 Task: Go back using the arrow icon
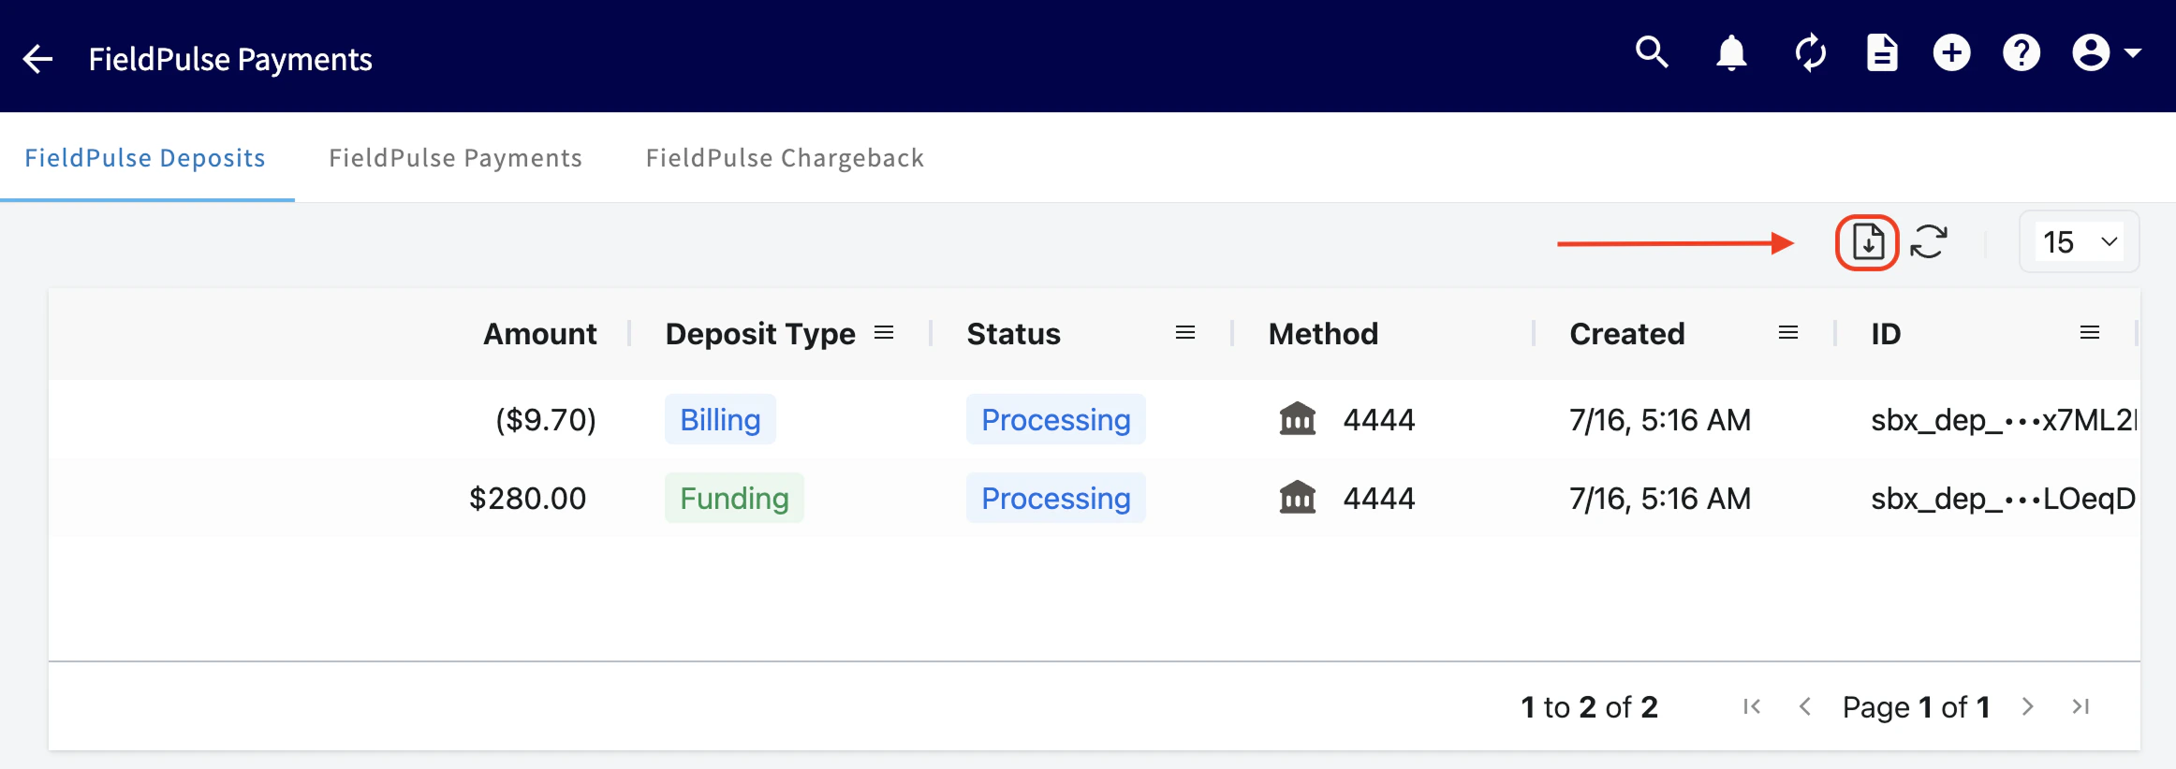pyautogui.click(x=37, y=59)
